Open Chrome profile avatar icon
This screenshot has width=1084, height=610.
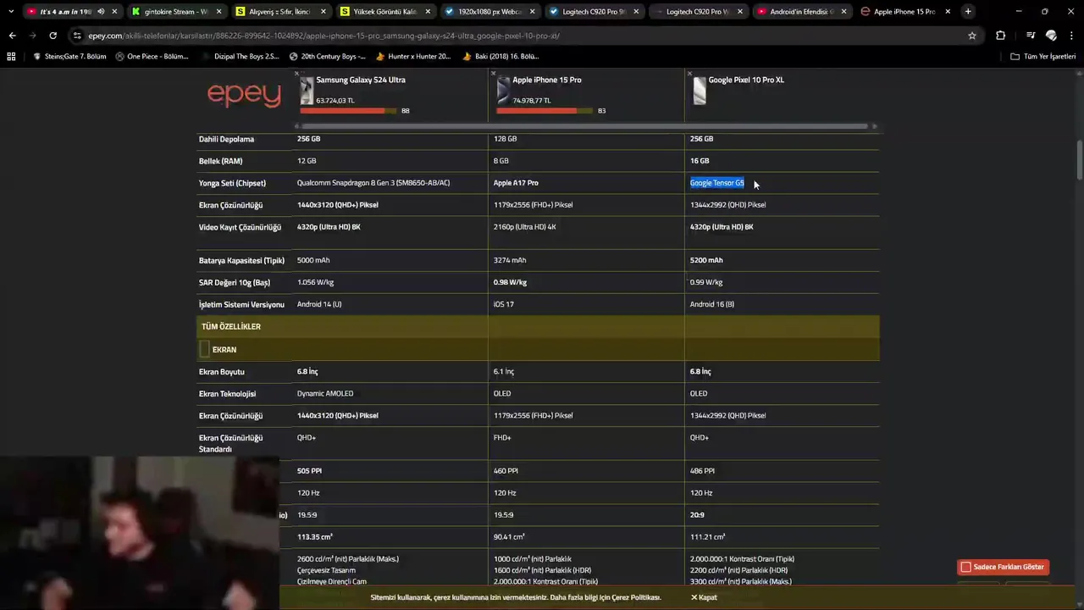pyautogui.click(x=1051, y=36)
